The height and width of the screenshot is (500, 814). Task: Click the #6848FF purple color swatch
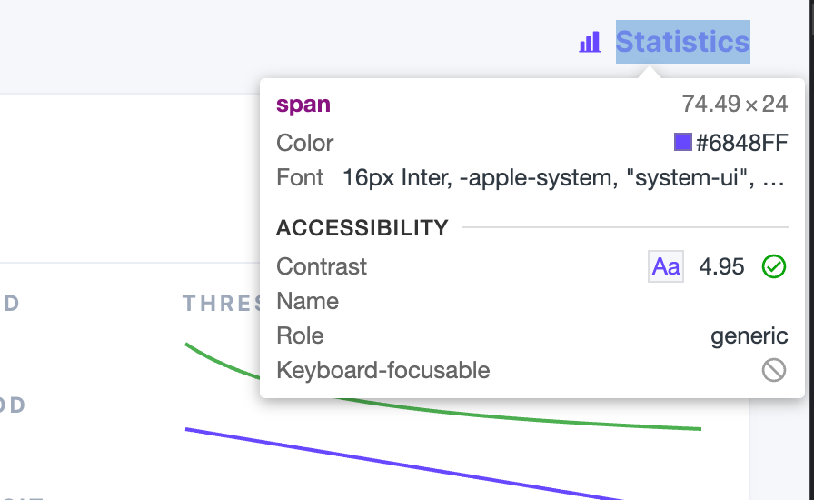(683, 143)
